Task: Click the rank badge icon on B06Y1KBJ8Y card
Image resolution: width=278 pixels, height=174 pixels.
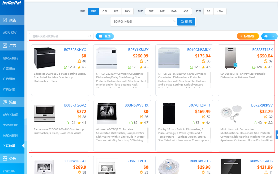Action: pyautogui.click(x=141, y=61)
